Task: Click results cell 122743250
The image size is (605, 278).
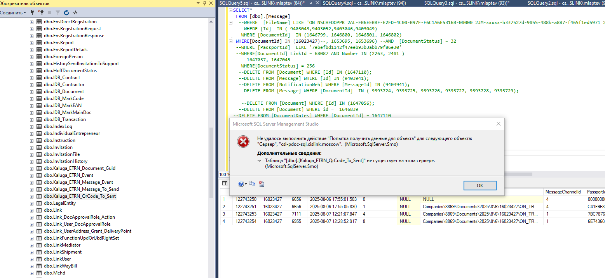Action: point(246,199)
